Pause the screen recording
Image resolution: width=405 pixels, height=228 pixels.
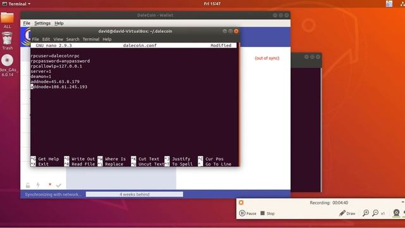tap(247, 213)
